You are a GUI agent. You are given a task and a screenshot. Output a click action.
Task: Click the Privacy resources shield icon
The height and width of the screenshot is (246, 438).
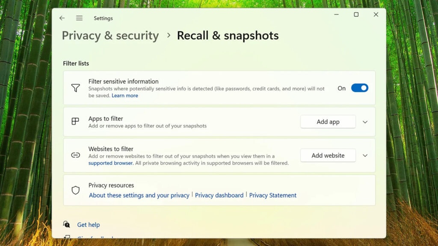coord(75,190)
